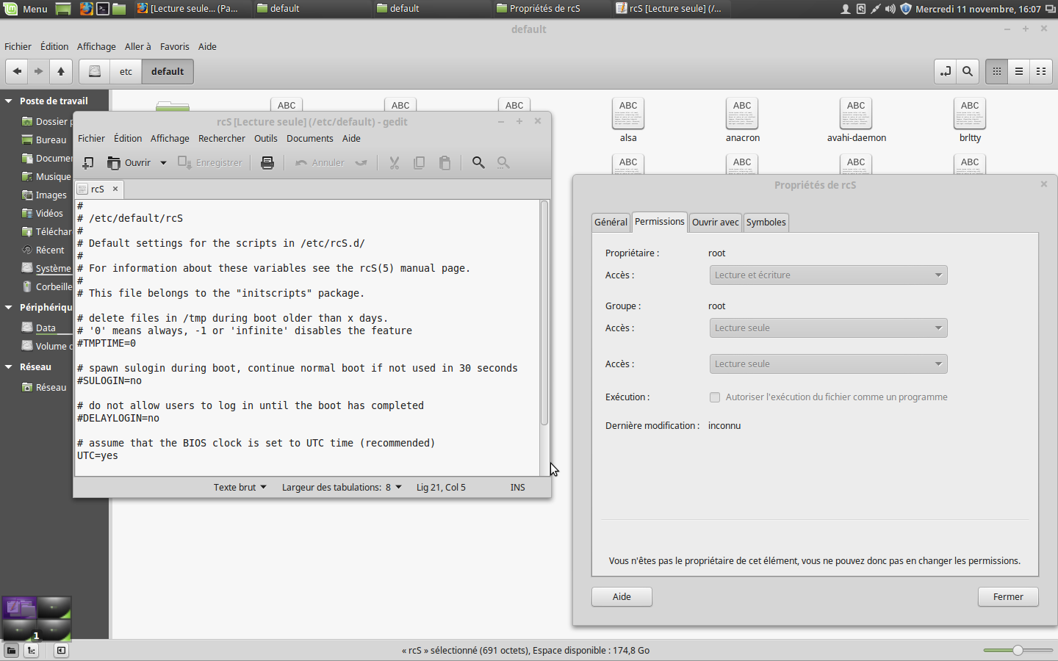1058x661 pixels.
Task: Switch to icon view
Action: click(x=997, y=71)
